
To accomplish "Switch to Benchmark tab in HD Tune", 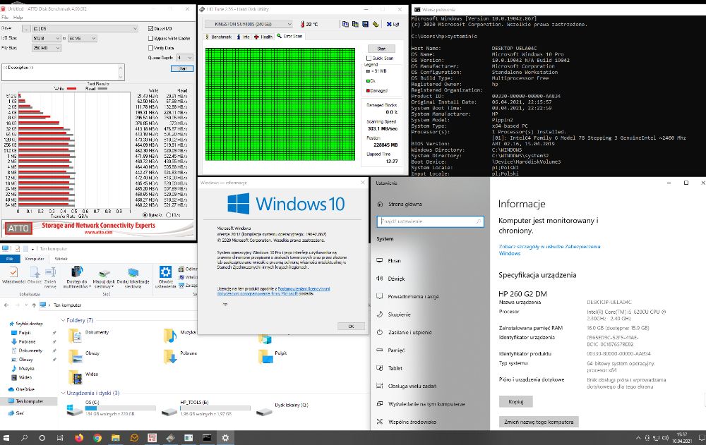I will [x=218, y=37].
